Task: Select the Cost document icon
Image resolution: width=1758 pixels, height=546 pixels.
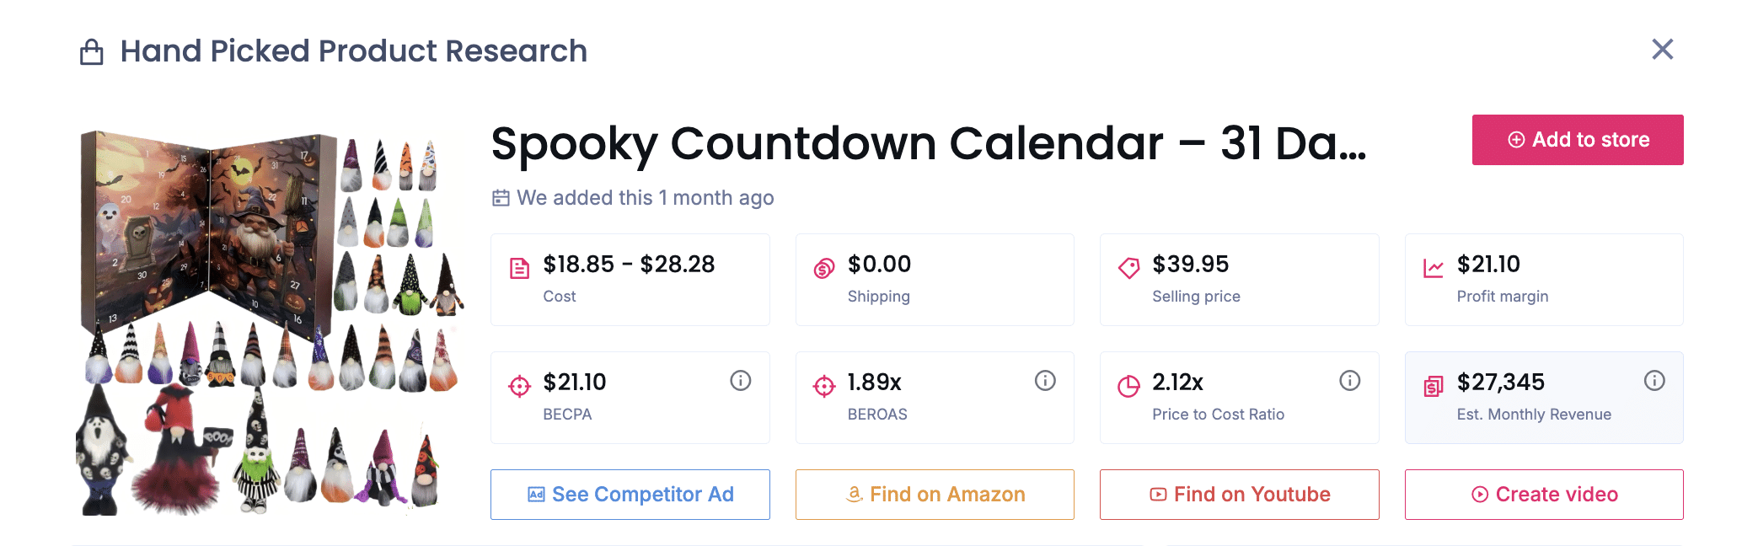Action: [x=520, y=269]
